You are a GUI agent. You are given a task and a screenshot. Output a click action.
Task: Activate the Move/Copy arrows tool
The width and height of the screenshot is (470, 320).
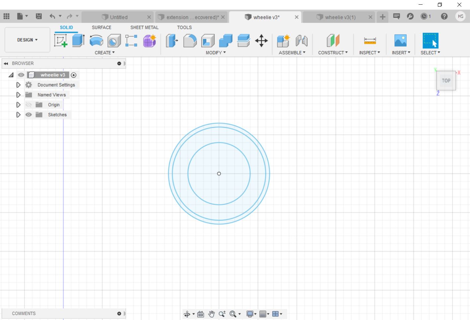tap(261, 40)
